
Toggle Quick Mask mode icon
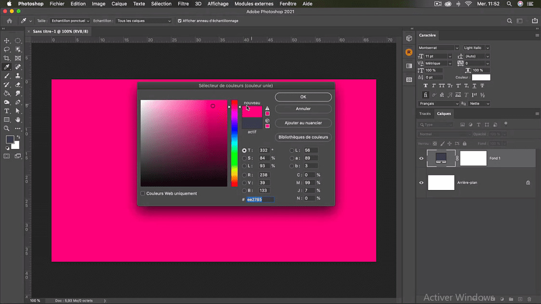coord(7,156)
